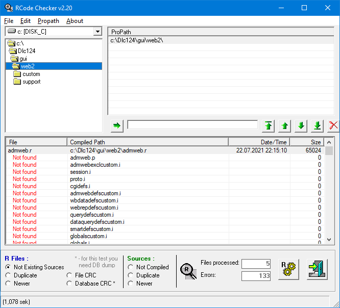Click the Size column header
Image resolution: width=340 pixels, height=308 pixels.
[307, 142]
